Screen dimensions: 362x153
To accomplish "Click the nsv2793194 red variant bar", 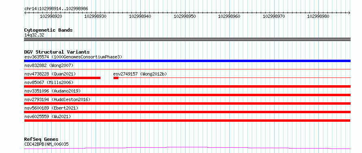I will click(187, 103).
